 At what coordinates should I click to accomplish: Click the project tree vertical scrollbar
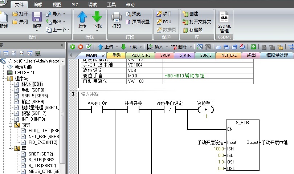click(62, 109)
